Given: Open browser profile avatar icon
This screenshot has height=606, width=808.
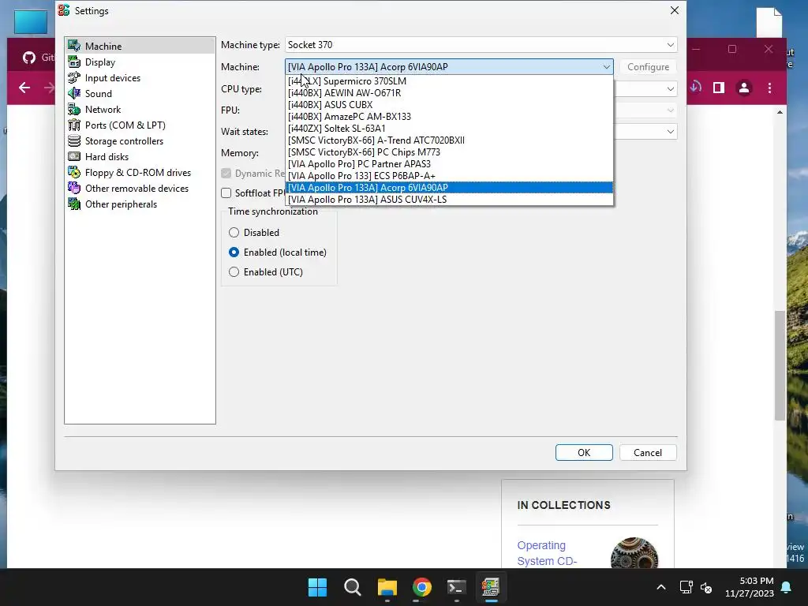Looking at the screenshot, I should click(743, 88).
